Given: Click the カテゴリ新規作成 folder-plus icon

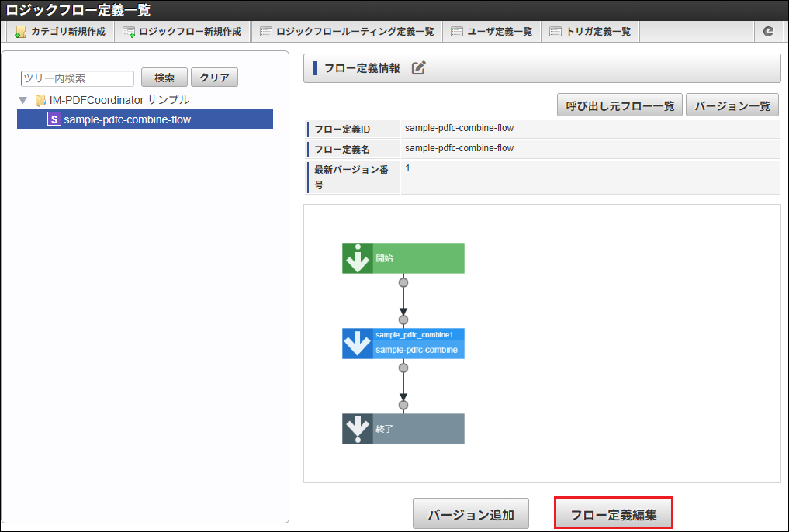Looking at the screenshot, I should (21, 32).
